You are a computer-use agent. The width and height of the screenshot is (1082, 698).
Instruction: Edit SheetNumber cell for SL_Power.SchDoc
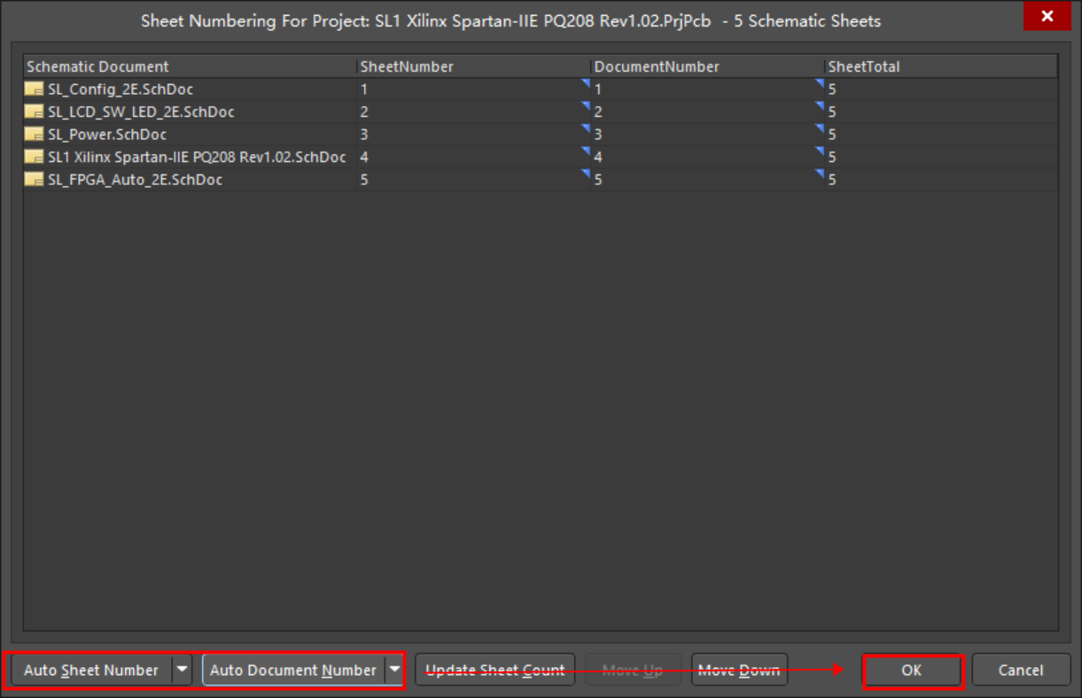[x=470, y=135]
